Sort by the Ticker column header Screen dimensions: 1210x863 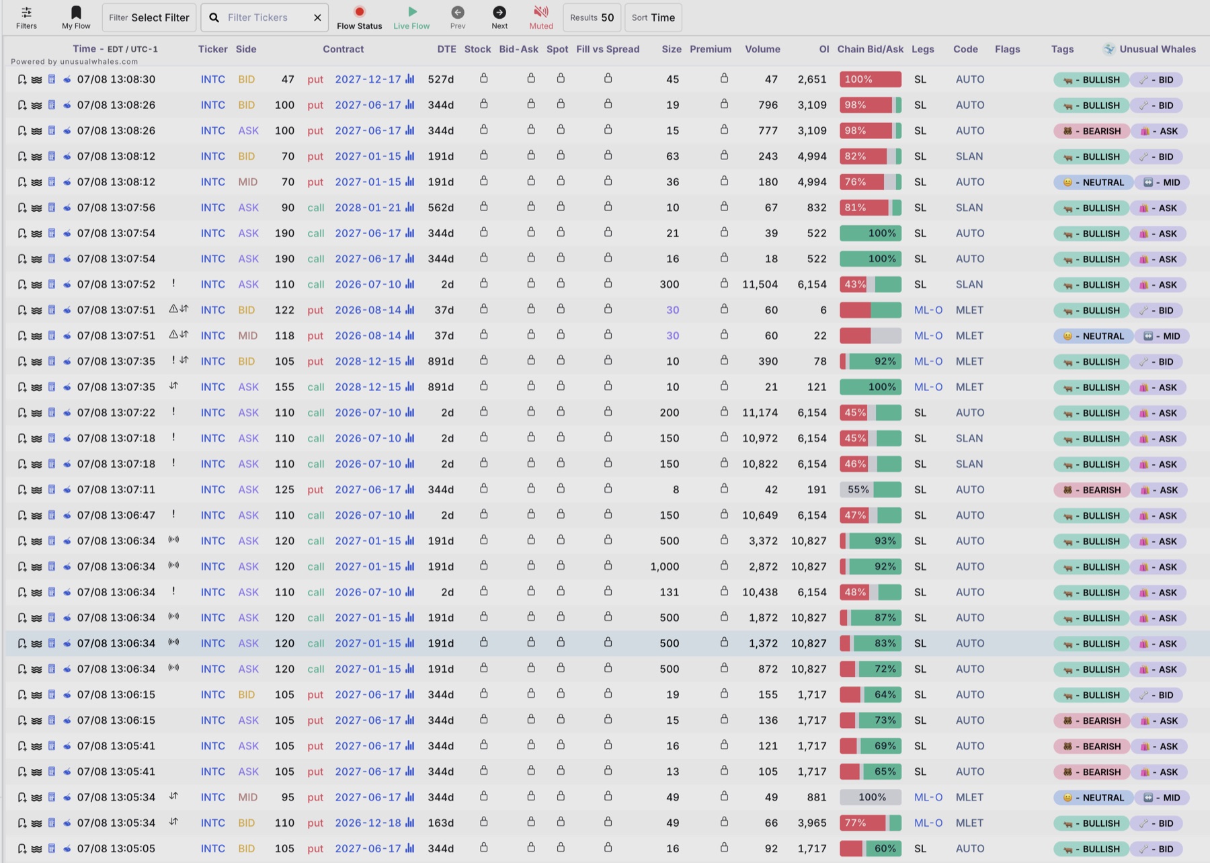(212, 49)
